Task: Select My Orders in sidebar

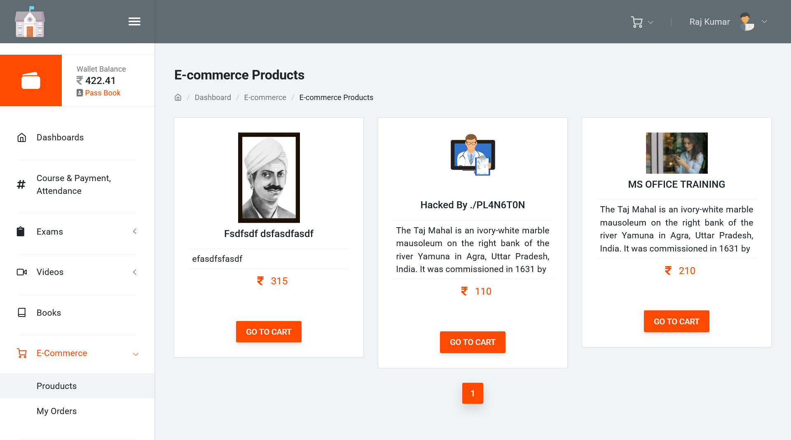Action: click(x=56, y=411)
